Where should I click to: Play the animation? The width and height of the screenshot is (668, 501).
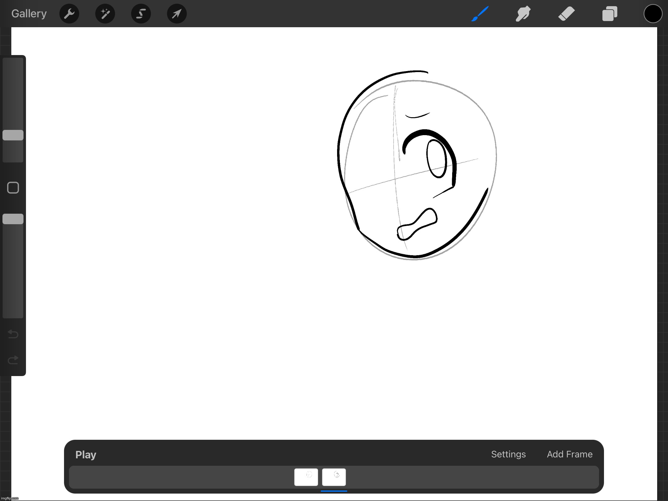[86, 455]
